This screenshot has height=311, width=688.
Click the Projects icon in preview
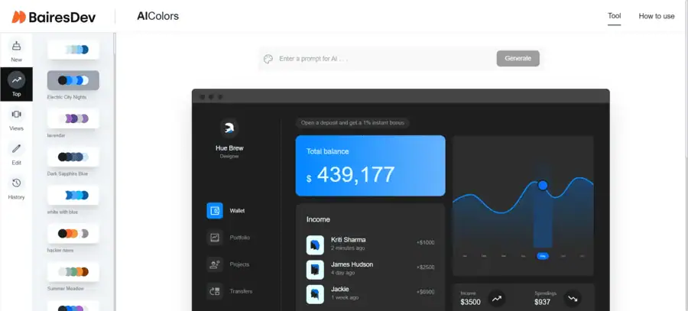[x=215, y=264]
